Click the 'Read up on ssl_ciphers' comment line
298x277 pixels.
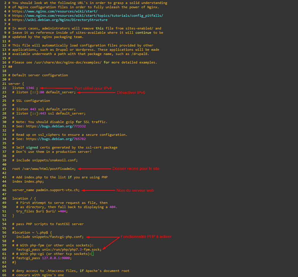coord(70,135)
